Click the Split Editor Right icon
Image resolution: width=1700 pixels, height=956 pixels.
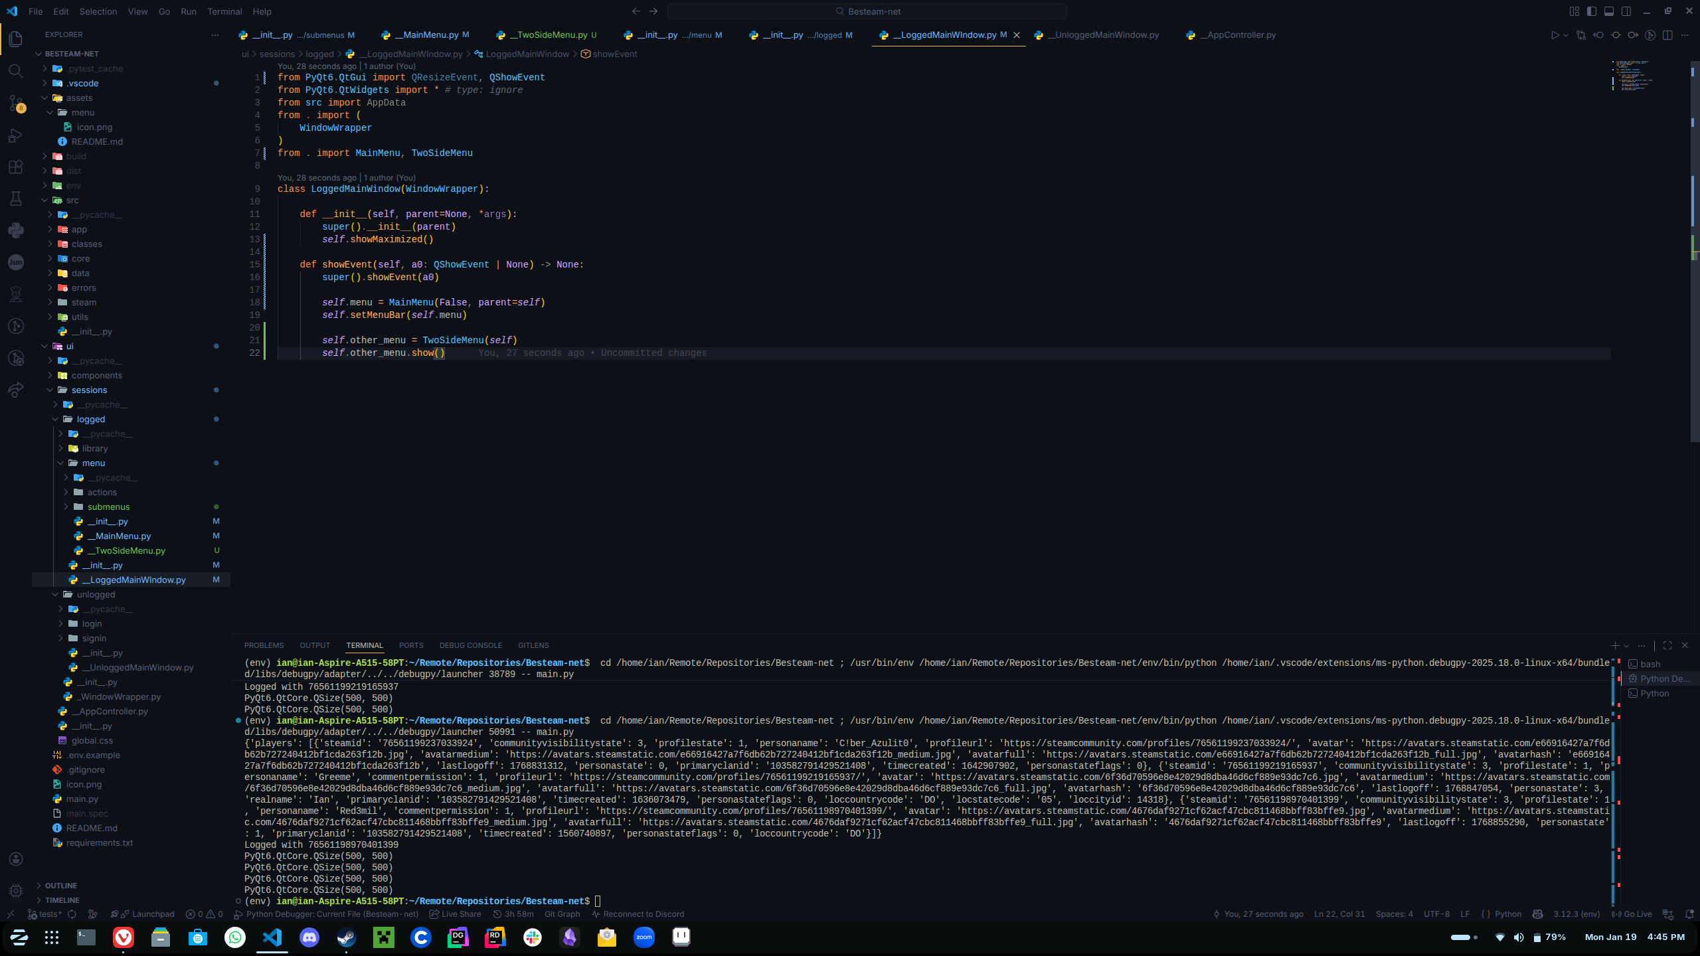(1667, 35)
